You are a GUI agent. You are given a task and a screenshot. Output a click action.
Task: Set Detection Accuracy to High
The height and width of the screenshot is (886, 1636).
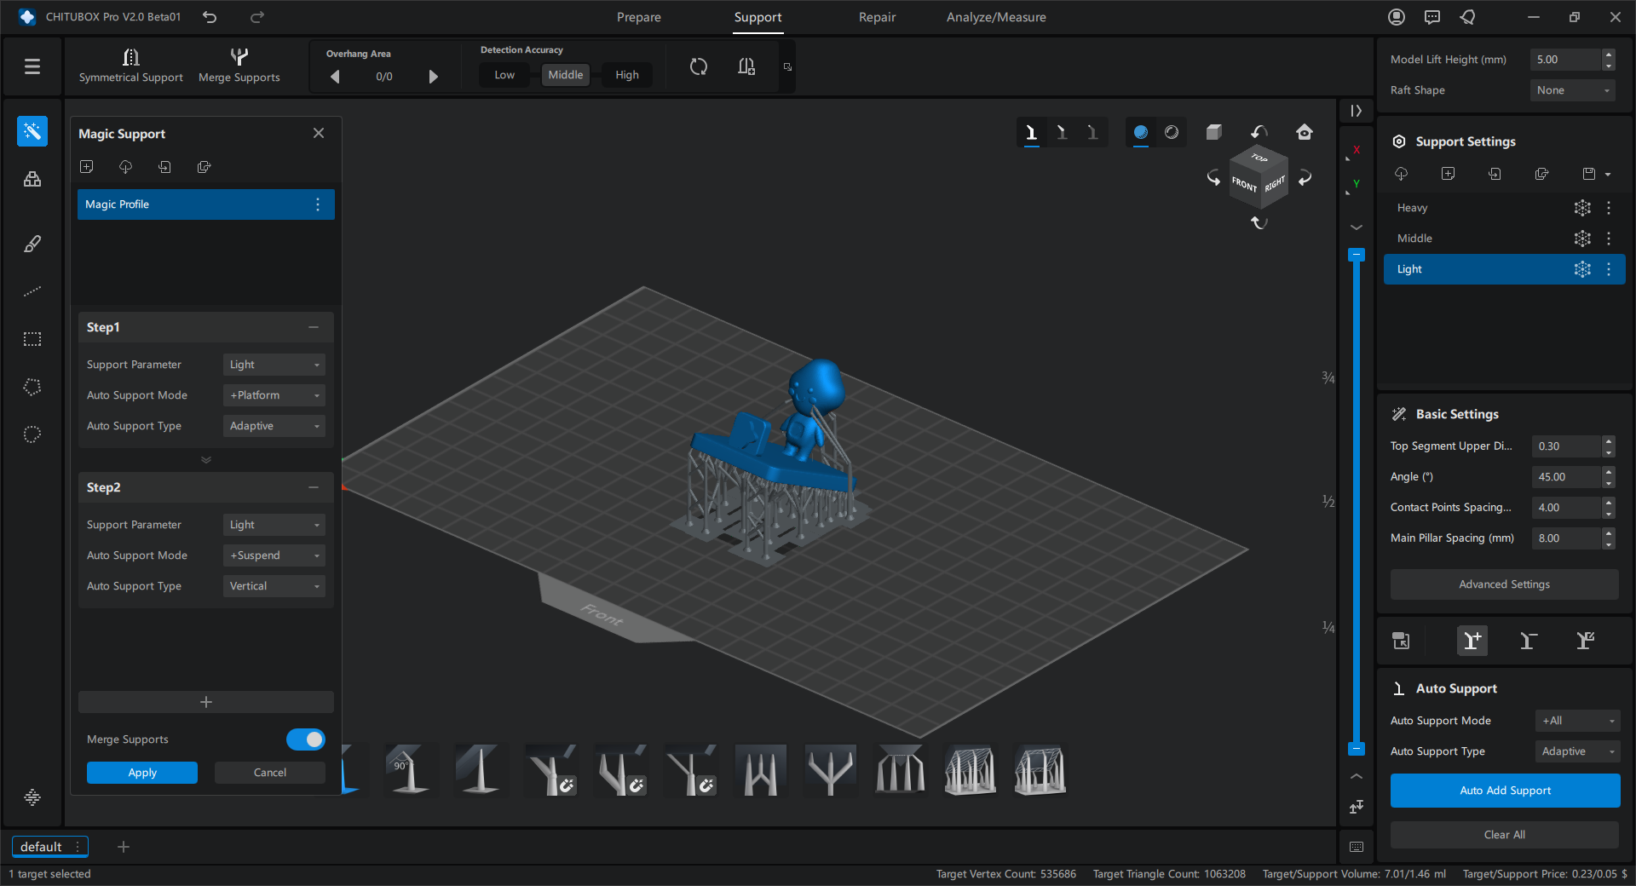(x=626, y=75)
